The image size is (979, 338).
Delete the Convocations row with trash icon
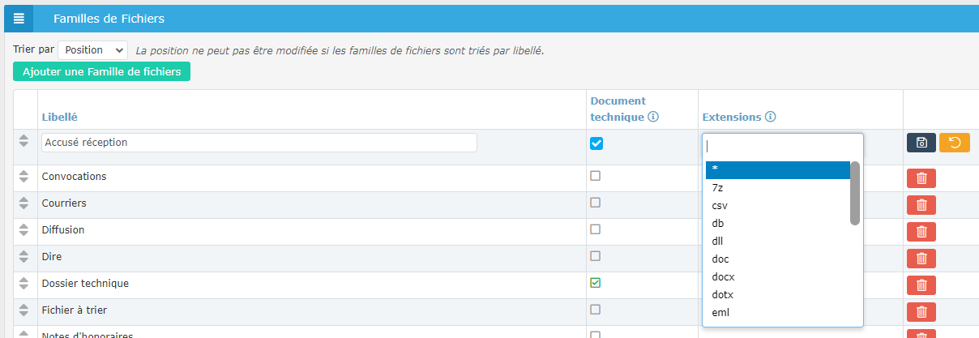point(921,178)
